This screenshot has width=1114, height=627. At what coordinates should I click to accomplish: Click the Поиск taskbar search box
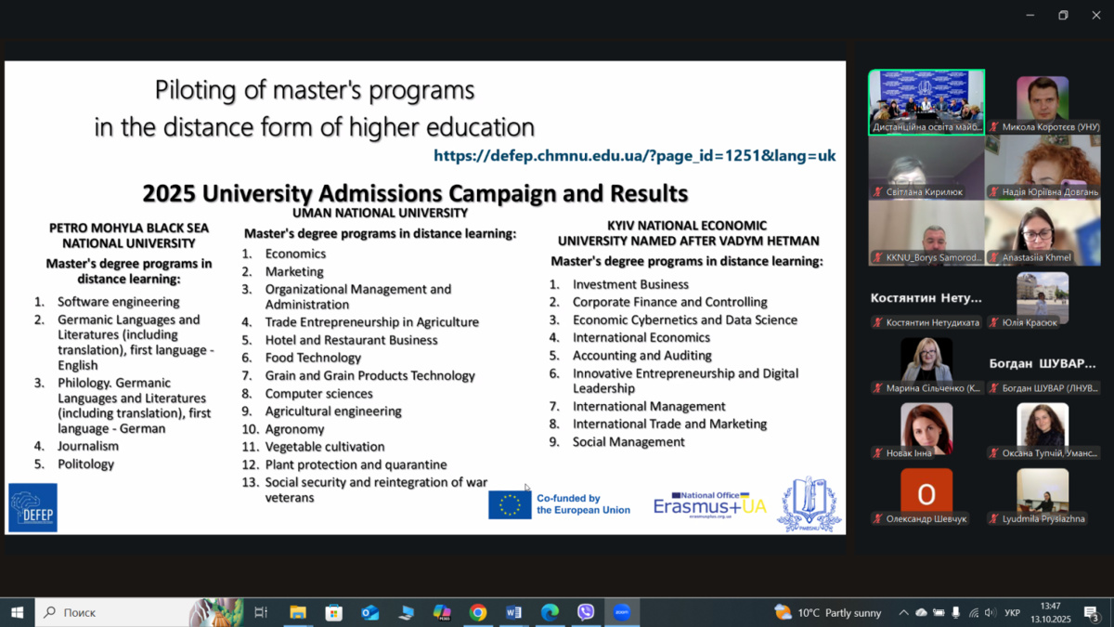pyautogui.click(x=111, y=612)
